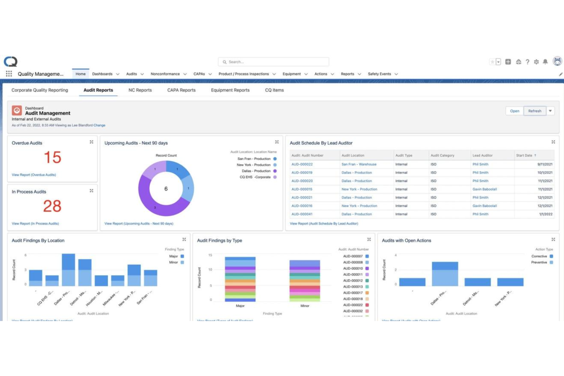Open the Setup gear icon
The height and width of the screenshot is (376, 564).
pos(537,61)
